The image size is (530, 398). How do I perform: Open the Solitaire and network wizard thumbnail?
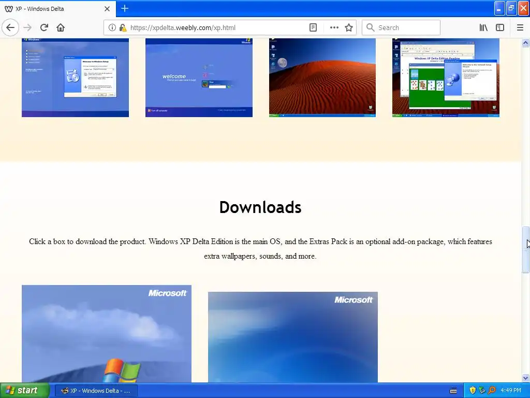446,78
